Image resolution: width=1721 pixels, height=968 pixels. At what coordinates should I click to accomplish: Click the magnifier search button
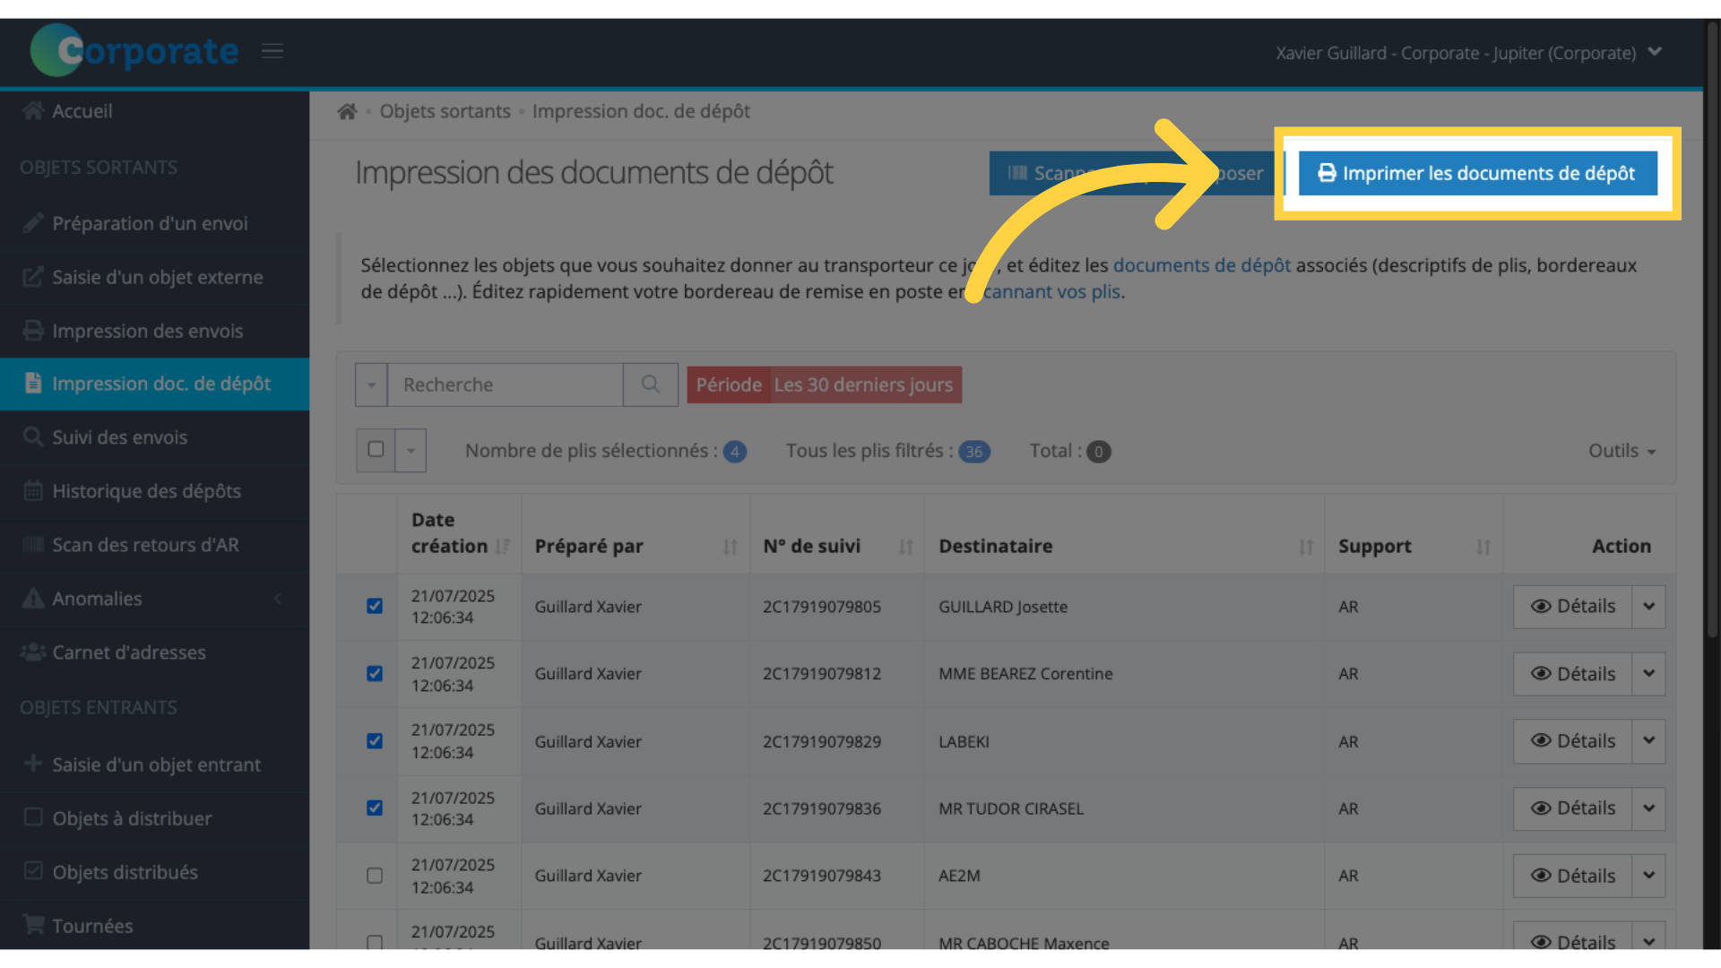tap(651, 385)
